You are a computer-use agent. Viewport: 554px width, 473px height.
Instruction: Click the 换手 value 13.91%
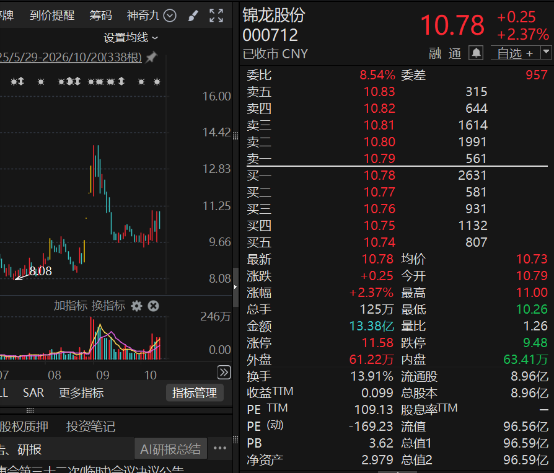click(x=372, y=376)
